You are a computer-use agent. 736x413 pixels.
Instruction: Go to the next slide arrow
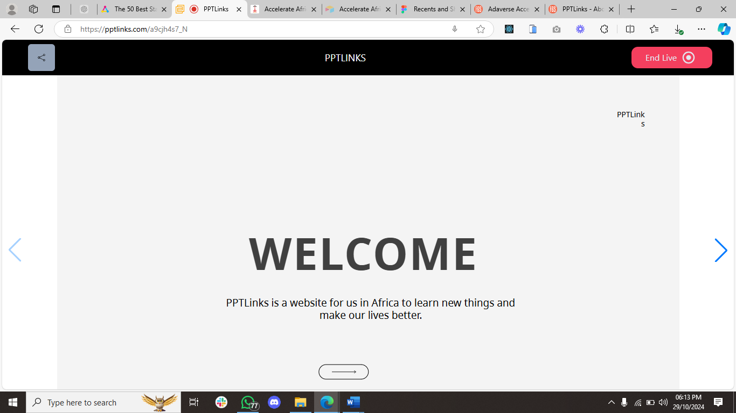[721, 251]
